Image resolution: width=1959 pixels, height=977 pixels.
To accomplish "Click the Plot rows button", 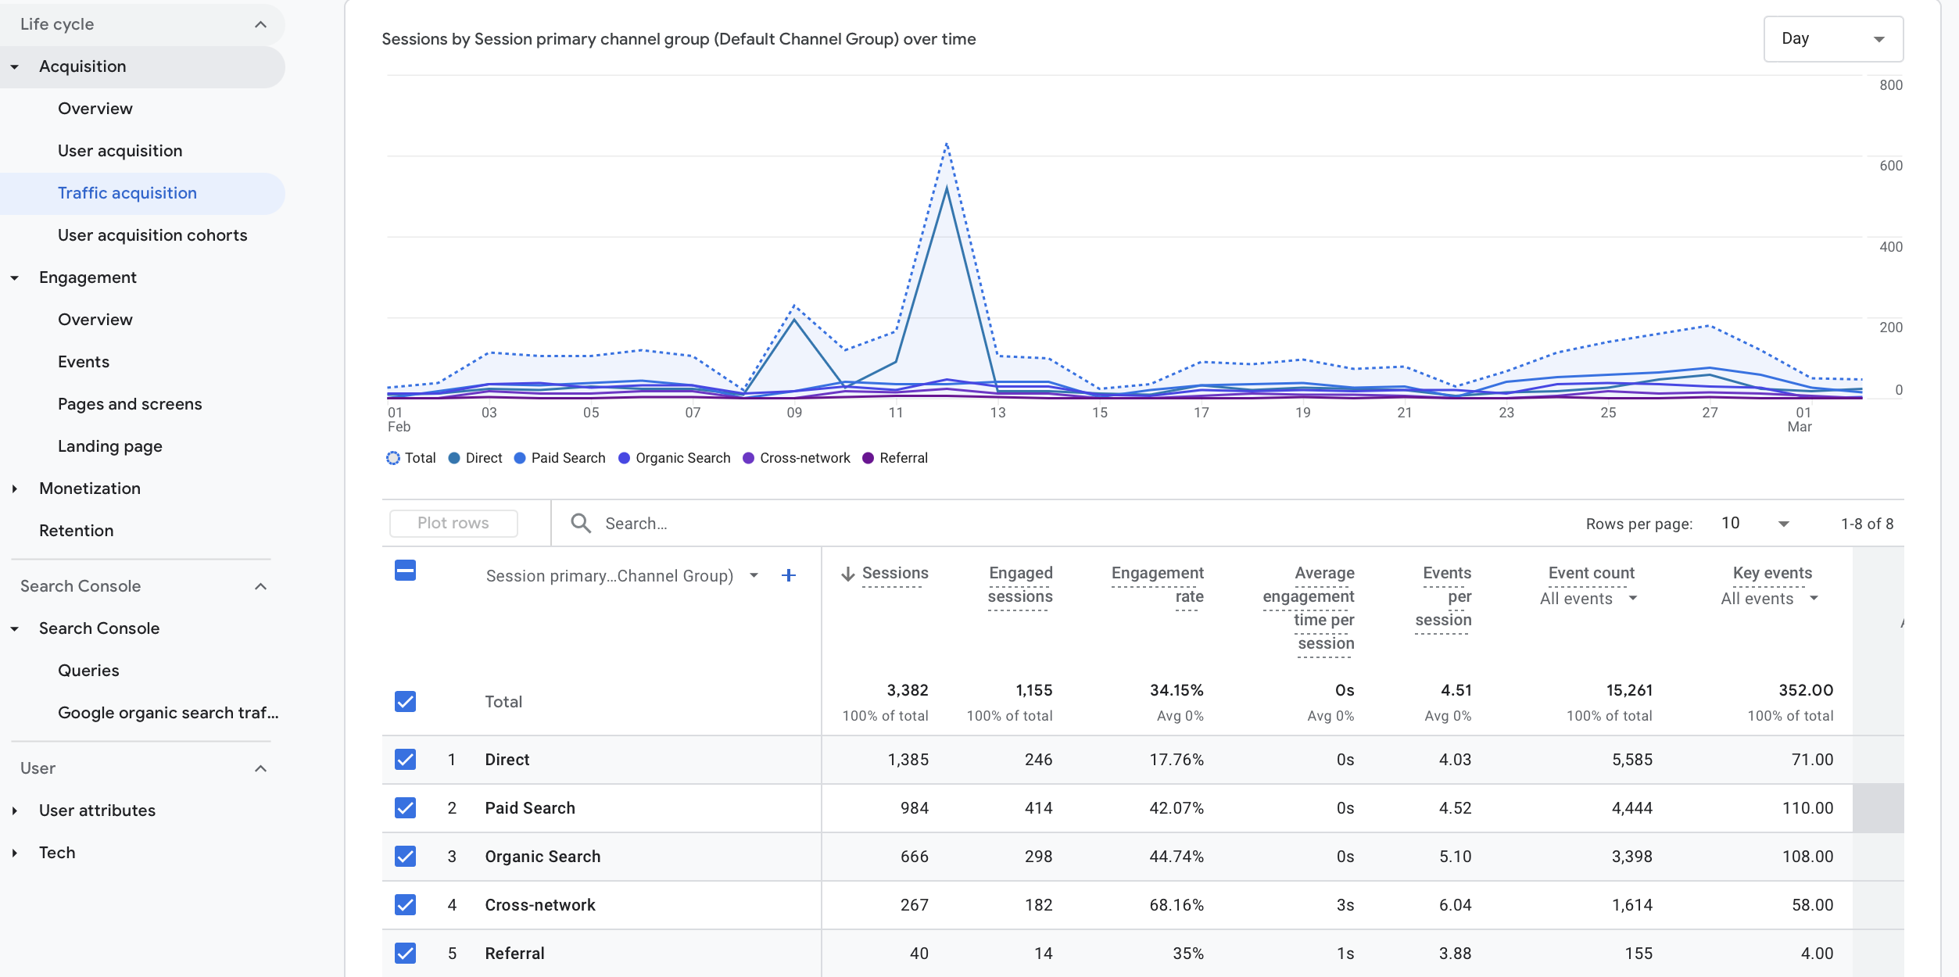I will (x=453, y=523).
